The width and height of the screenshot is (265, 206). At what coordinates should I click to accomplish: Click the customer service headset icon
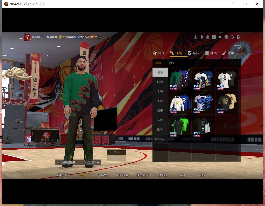click(x=232, y=37)
